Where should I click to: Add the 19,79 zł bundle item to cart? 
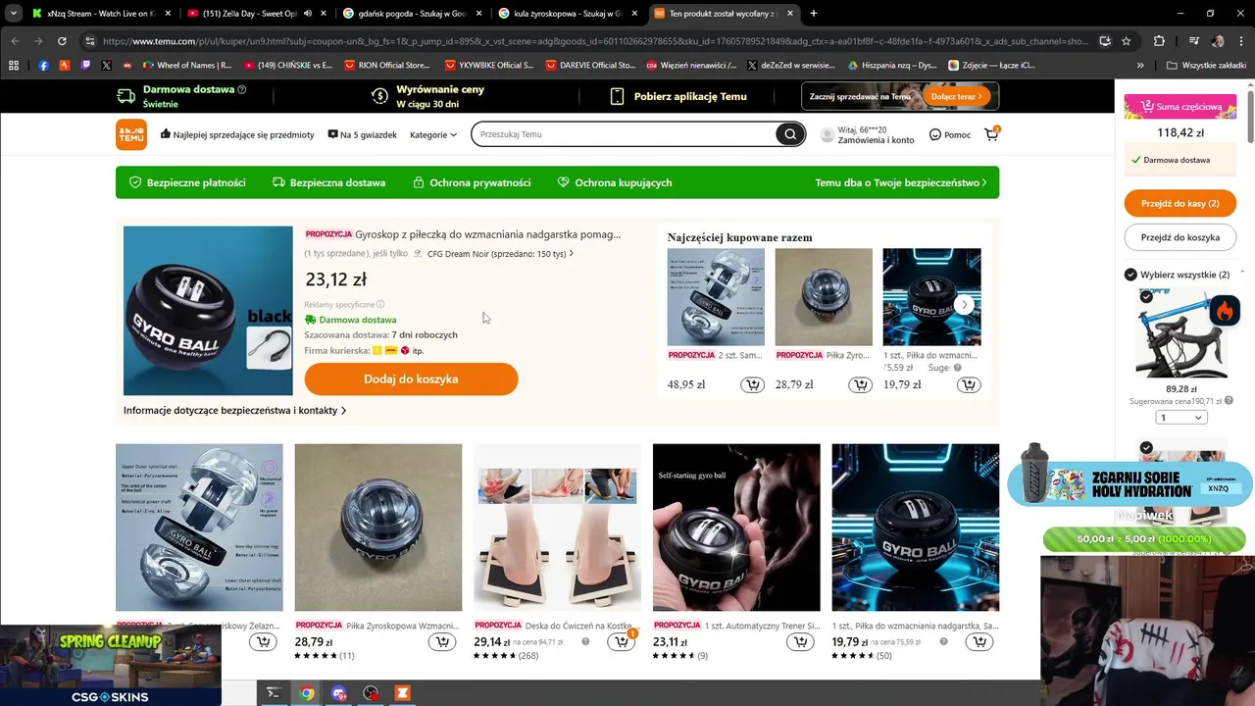pos(968,384)
